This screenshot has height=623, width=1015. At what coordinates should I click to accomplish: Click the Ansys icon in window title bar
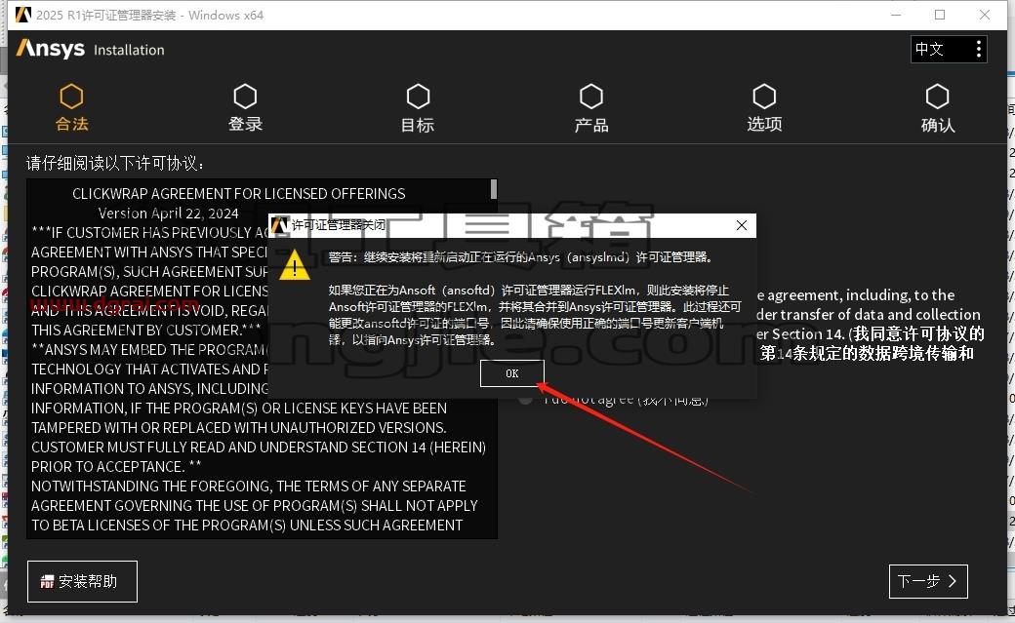(x=23, y=15)
